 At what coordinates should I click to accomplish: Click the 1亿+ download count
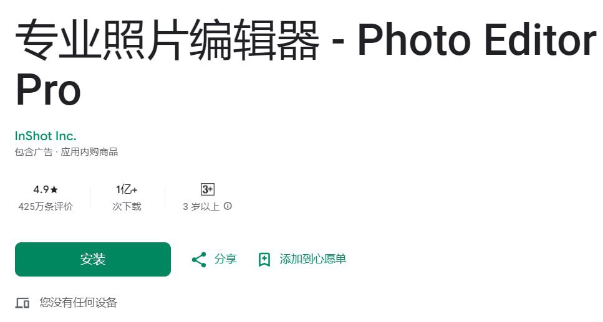(127, 189)
